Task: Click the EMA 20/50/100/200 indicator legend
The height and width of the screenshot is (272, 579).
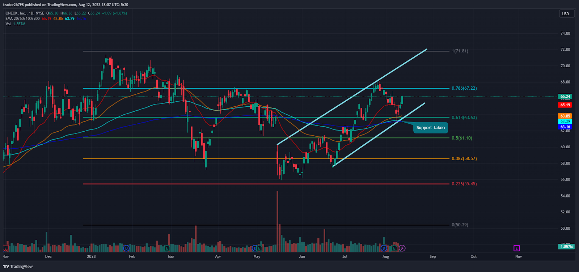Action: point(22,18)
